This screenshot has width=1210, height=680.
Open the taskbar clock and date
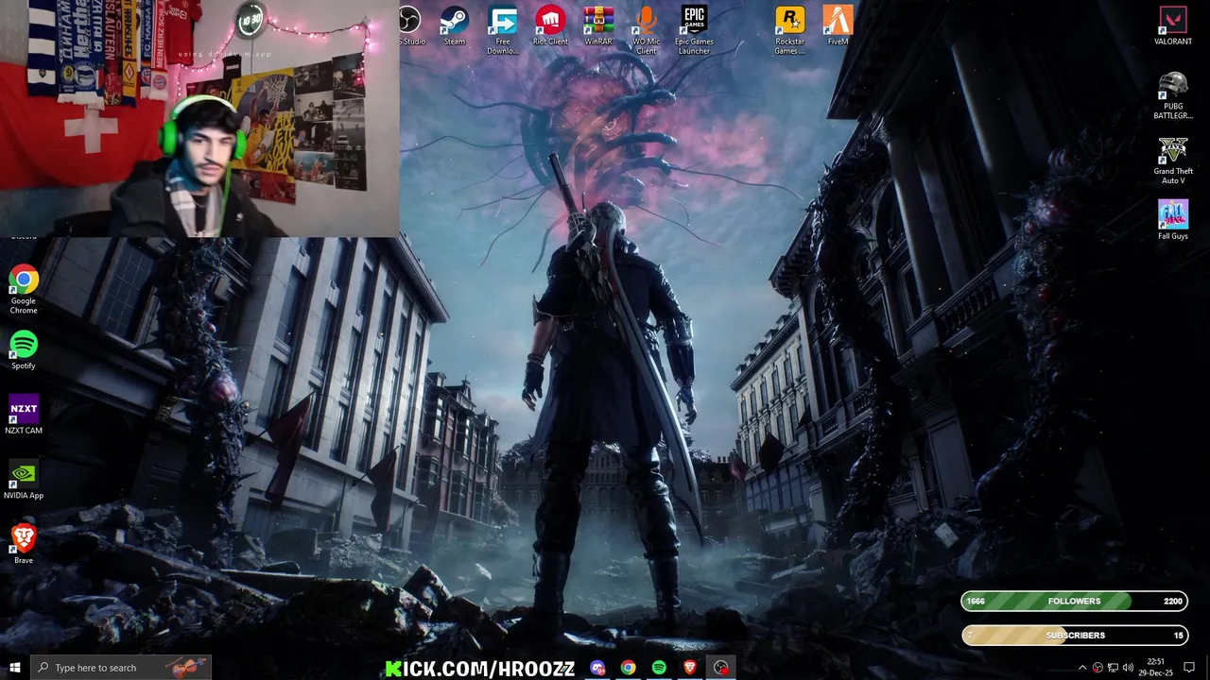[x=1156, y=668]
